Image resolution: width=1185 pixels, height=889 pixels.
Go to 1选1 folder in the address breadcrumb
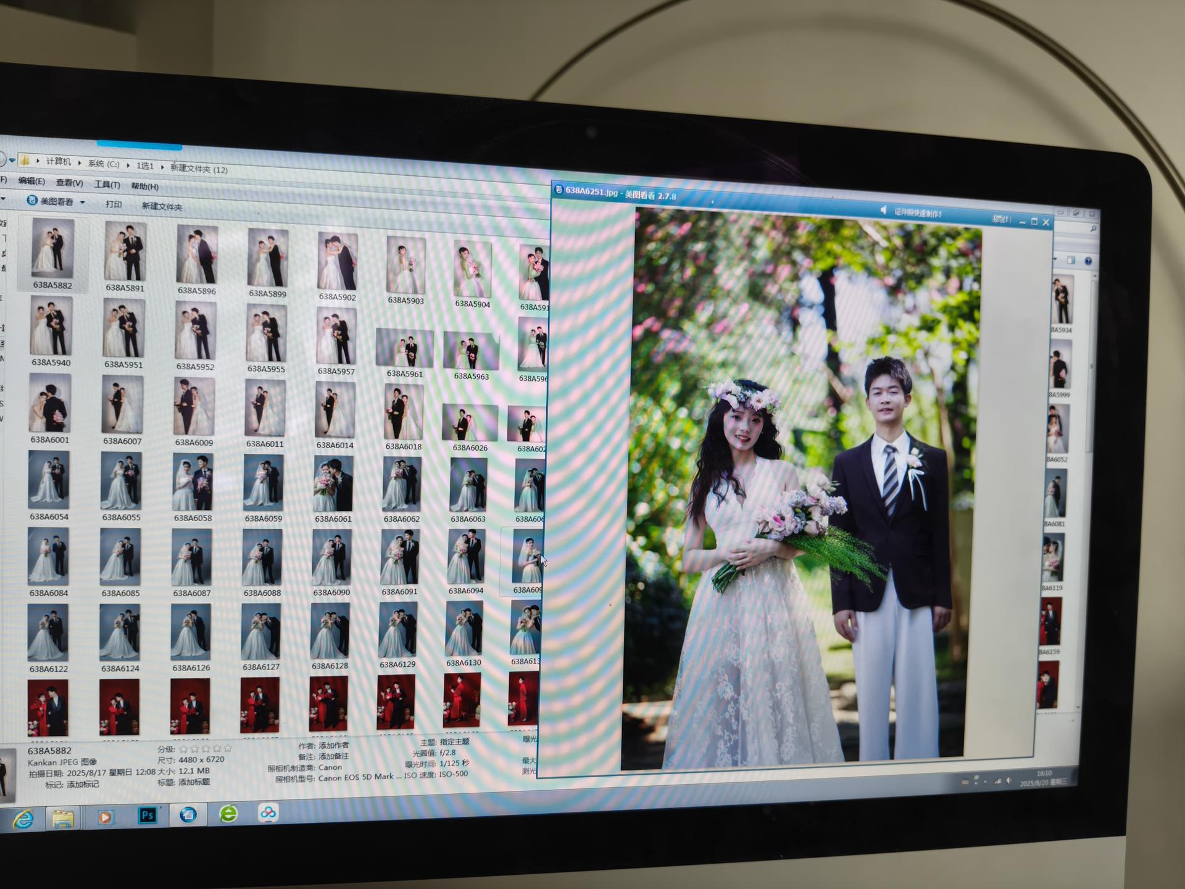click(x=145, y=165)
